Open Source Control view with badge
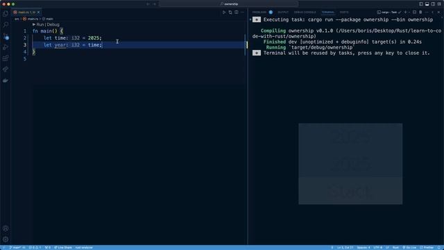Screen dimensions: 444x250 coord(6,36)
